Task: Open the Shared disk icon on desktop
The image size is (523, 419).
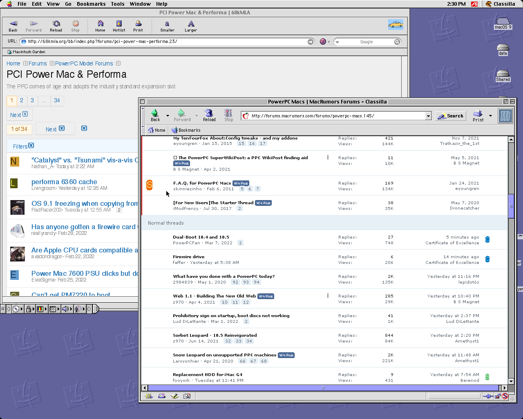Action: tap(503, 76)
